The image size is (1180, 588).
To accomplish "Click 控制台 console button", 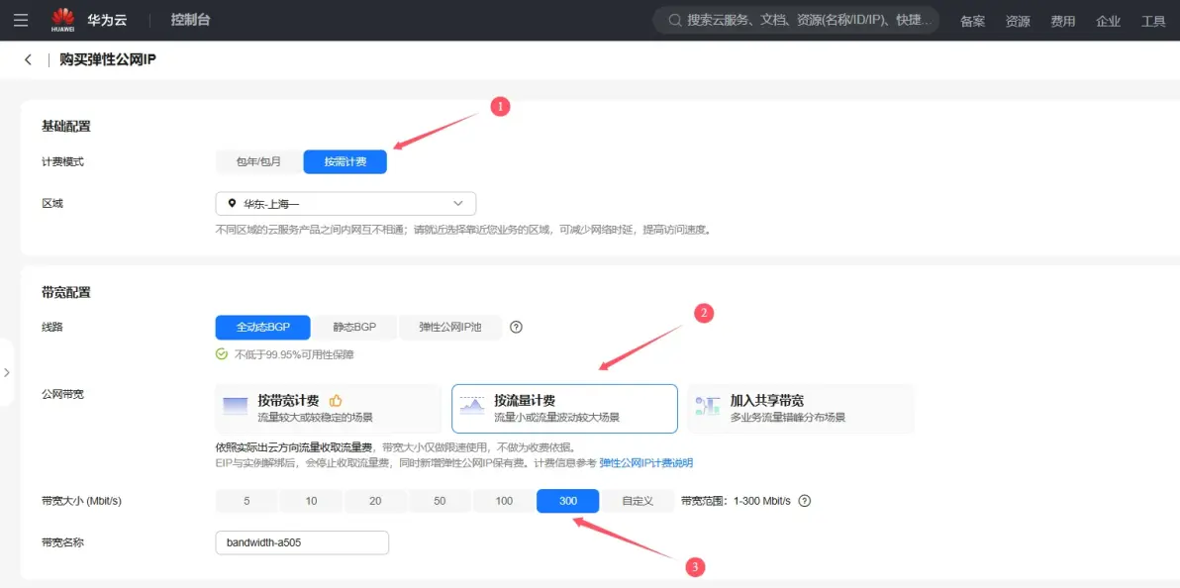I will pyautogui.click(x=190, y=21).
